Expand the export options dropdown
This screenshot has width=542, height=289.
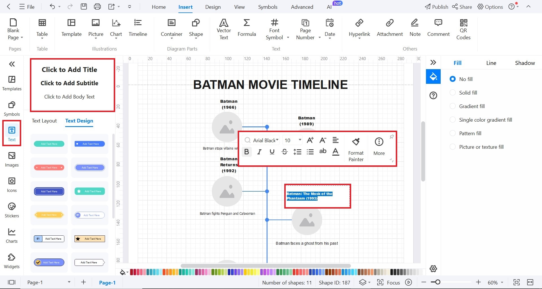pos(119,6)
